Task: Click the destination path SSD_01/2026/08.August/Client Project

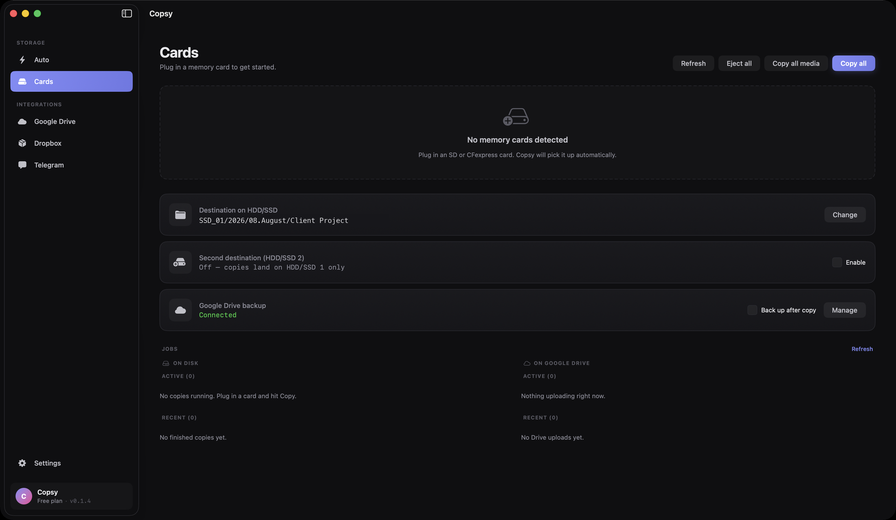Action: [273, 220]
